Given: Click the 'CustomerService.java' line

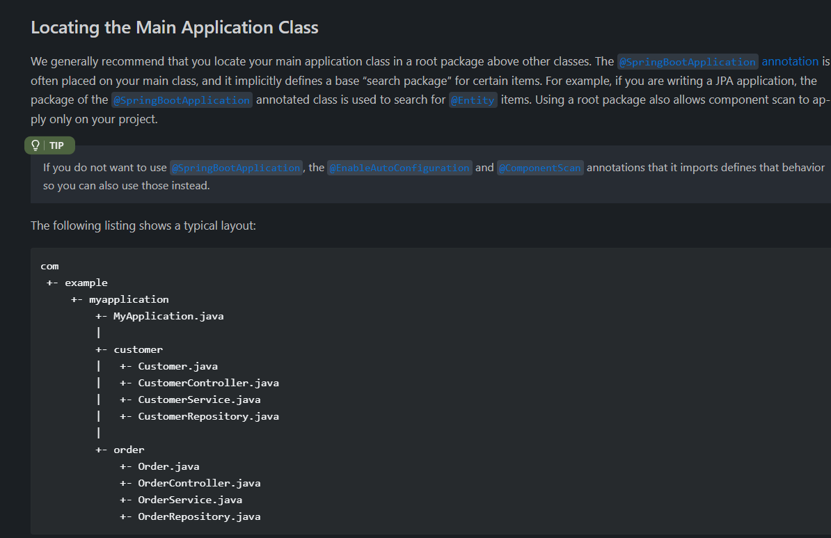Looking at the screenshot, I should click(x=199, y=399).
